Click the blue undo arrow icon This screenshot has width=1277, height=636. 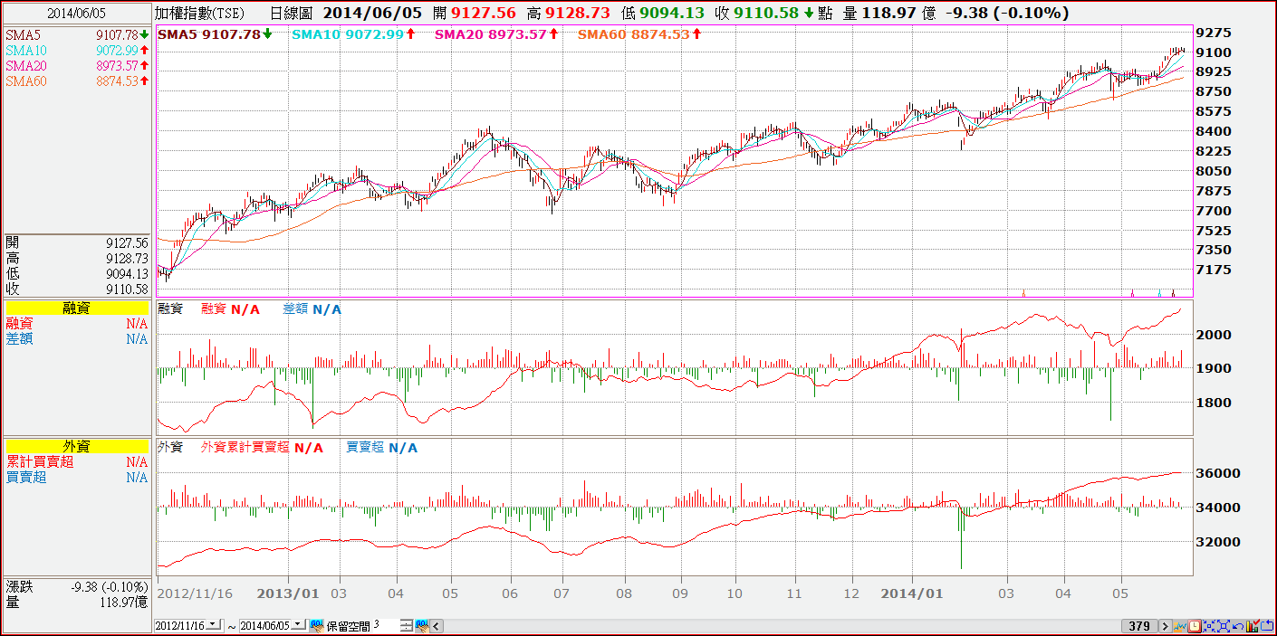[1238, 626]
